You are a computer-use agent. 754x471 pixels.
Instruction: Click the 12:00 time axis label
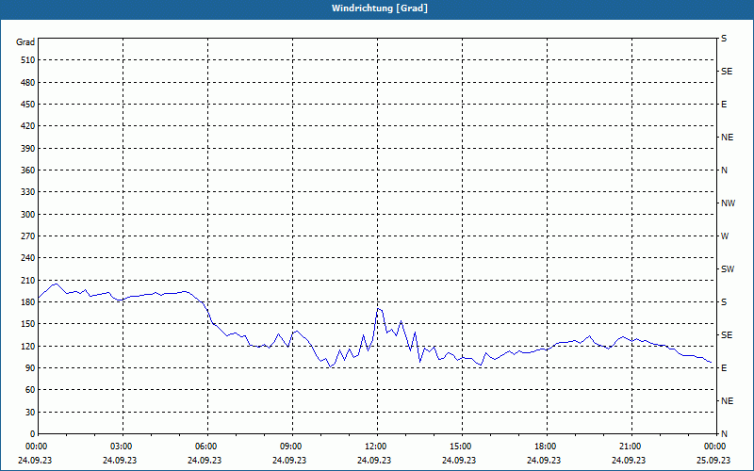tap(377, 447)
